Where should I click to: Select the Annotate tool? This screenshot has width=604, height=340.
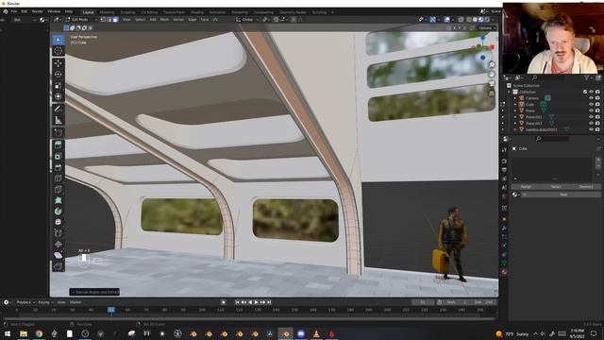[59, 110]
